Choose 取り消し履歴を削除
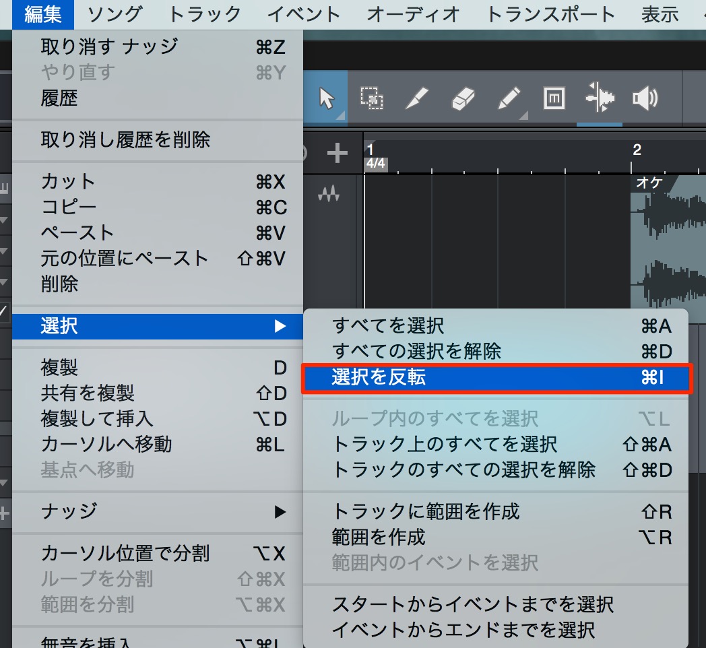This screenshot has height=648, width=706. point(158,139)
